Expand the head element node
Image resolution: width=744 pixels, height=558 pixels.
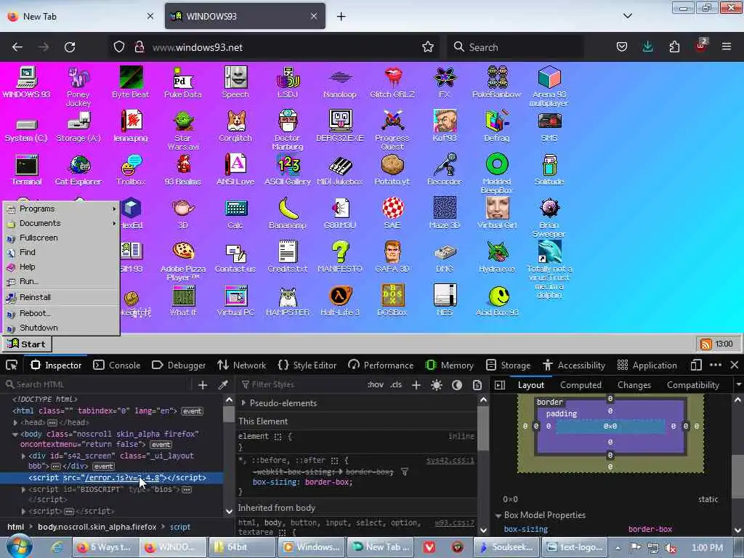15,422
